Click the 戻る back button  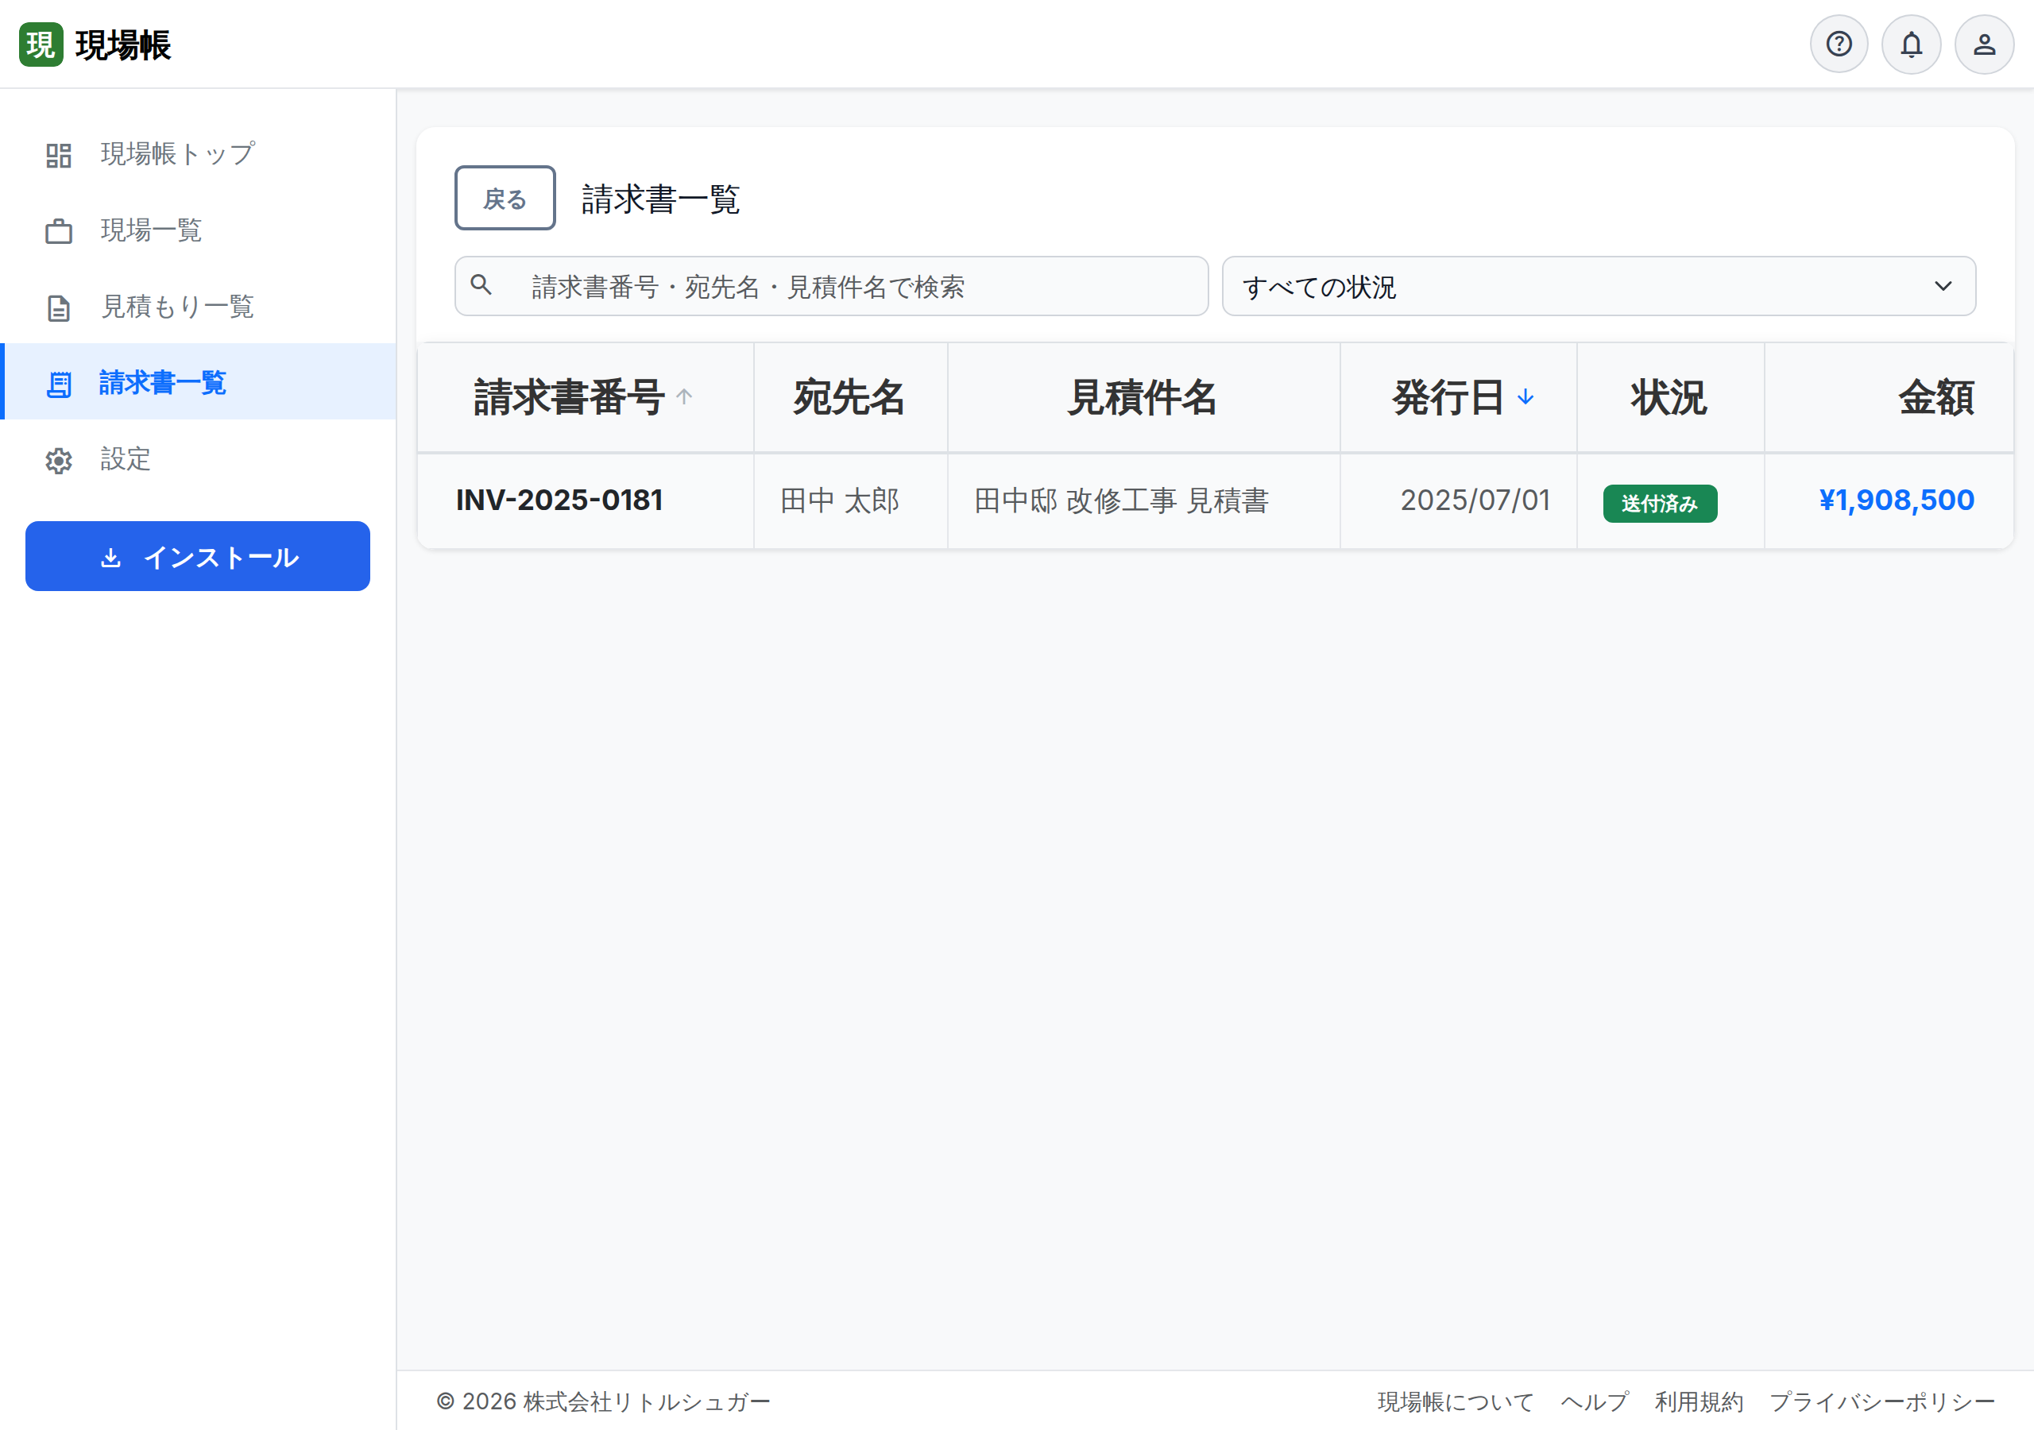pyautogui.click(x=505, y=199)
